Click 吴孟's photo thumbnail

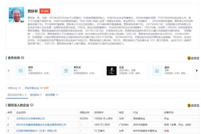111,71
